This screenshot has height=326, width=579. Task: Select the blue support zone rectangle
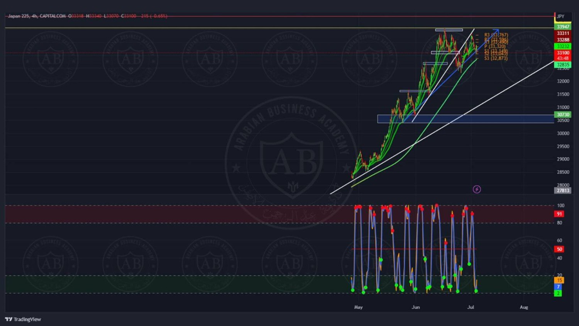point(466,119)
